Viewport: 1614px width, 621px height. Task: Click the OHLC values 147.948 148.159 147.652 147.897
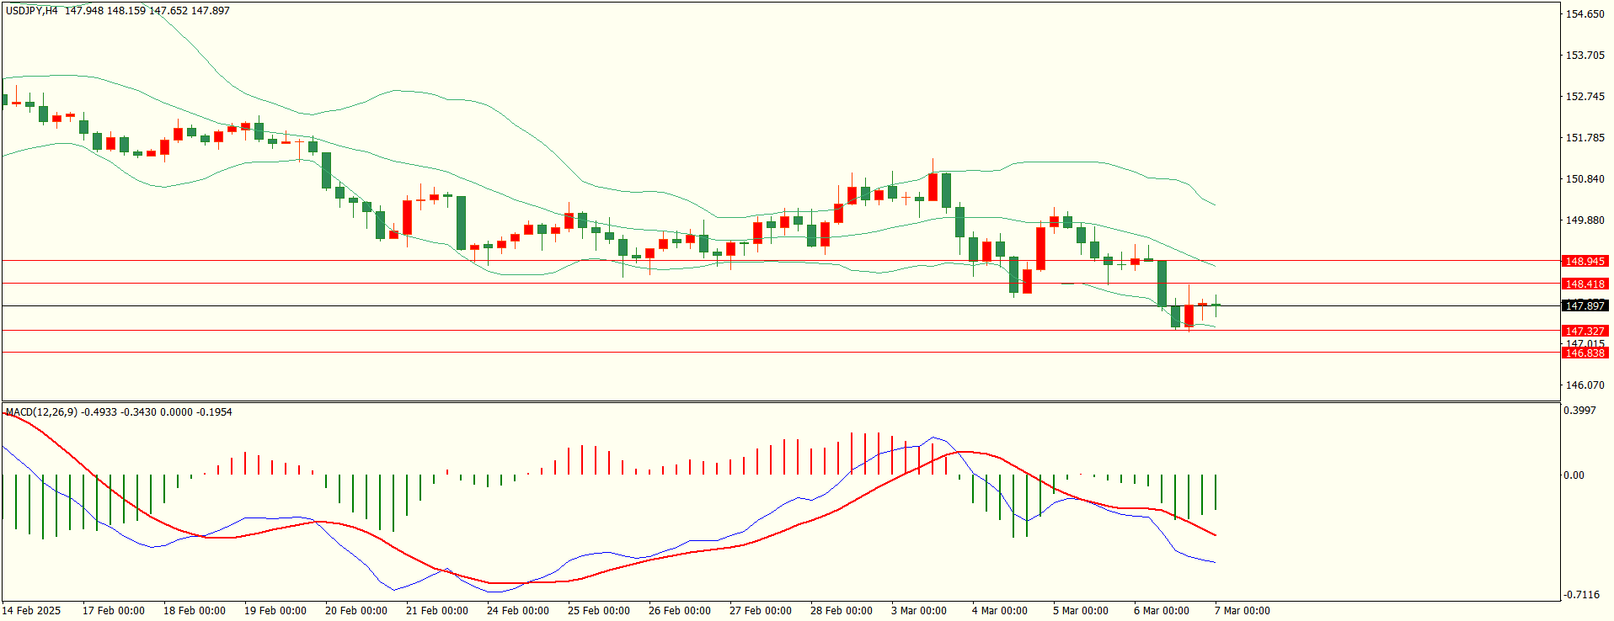click(x=147, y=11)
